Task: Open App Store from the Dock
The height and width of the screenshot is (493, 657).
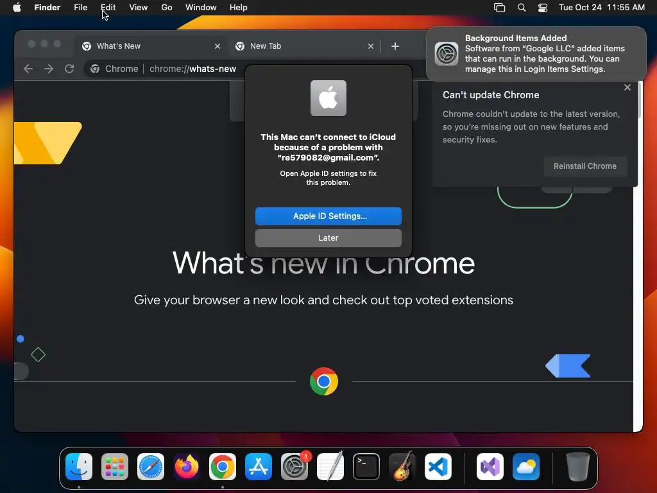Action: coord(259,467)
